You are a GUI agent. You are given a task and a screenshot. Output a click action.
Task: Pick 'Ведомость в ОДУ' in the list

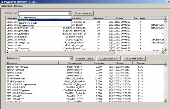45,23
